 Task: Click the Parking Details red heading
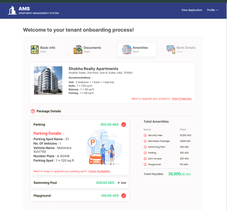(49, 133)
